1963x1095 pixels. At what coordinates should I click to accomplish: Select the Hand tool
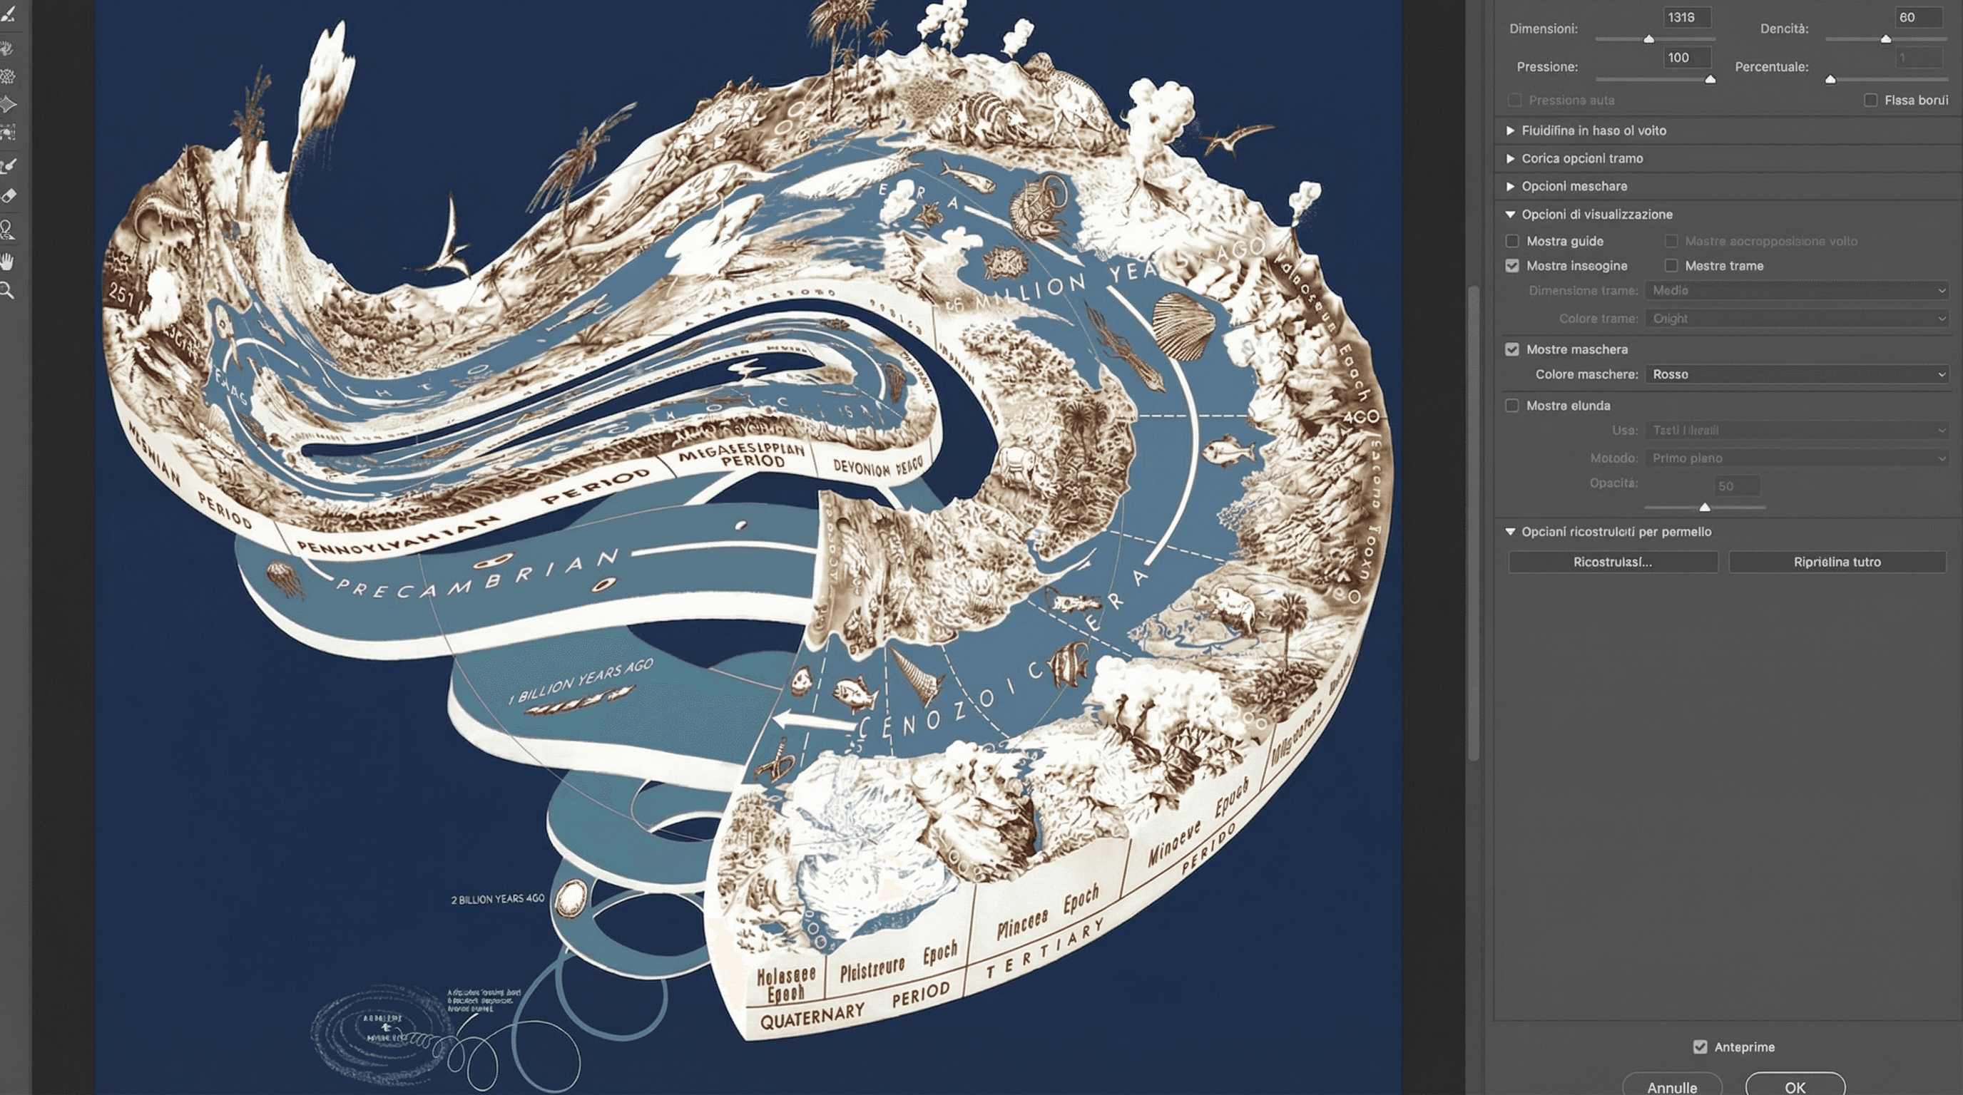point(8,261)
